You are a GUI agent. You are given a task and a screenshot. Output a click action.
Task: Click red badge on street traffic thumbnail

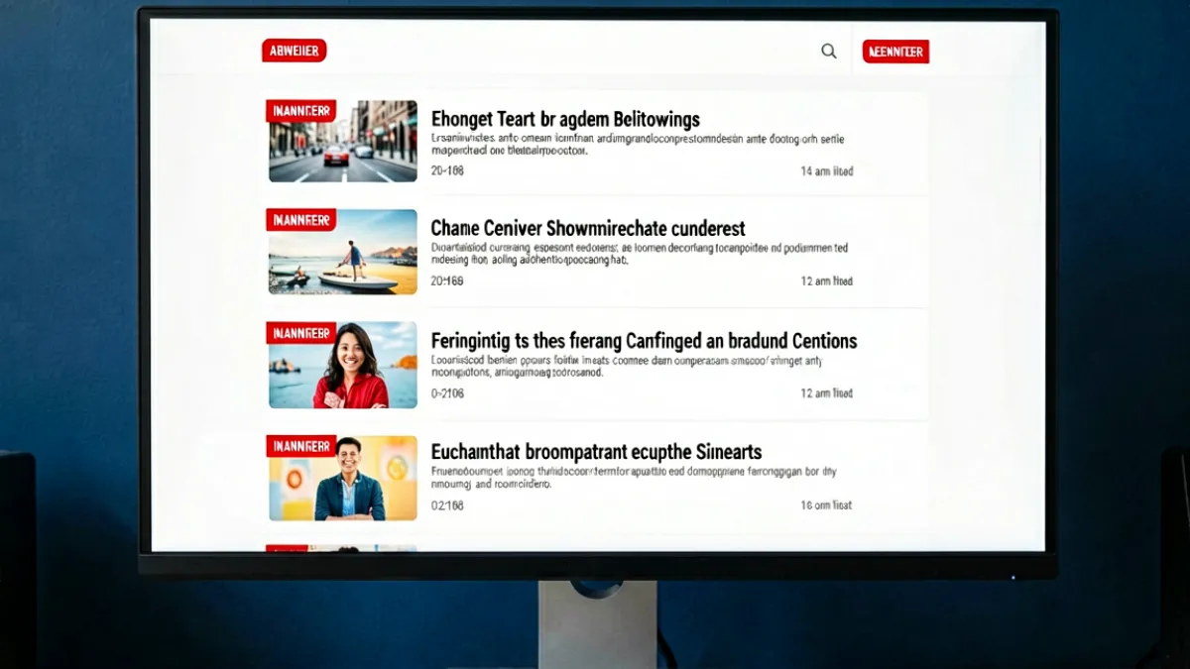(x=301, y=111)
